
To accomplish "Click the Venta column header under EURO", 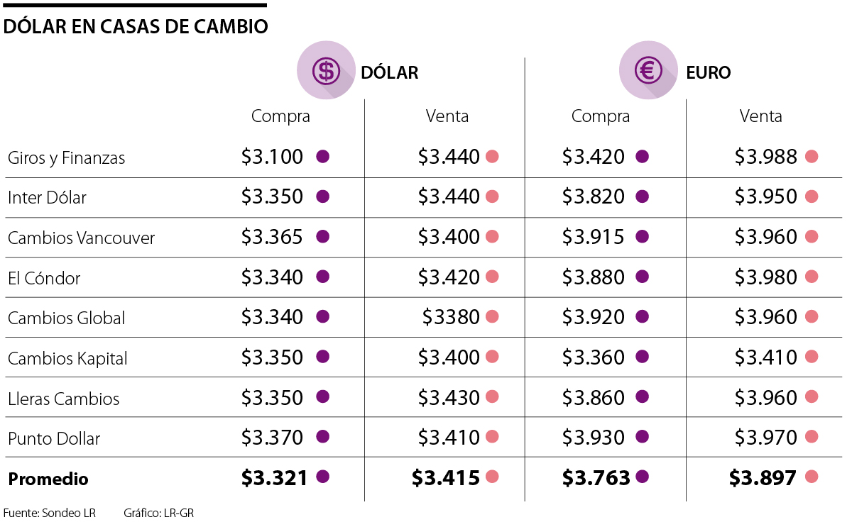I will click(760, 116).
